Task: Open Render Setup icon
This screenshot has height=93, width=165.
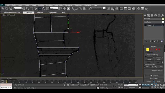Action: click(138, 9)
